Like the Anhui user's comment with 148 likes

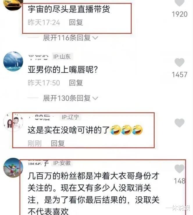179,169
